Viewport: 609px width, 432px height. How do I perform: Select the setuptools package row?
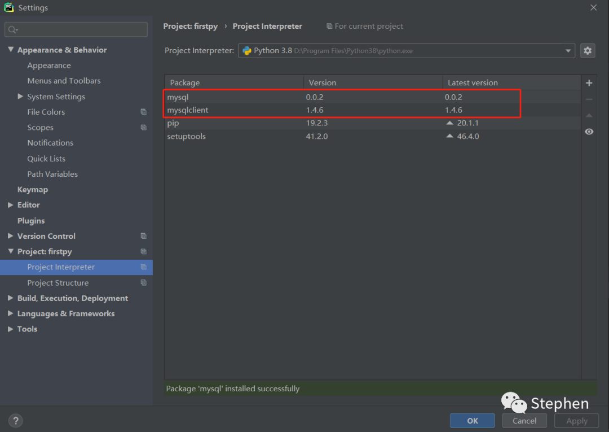point(373,136)
